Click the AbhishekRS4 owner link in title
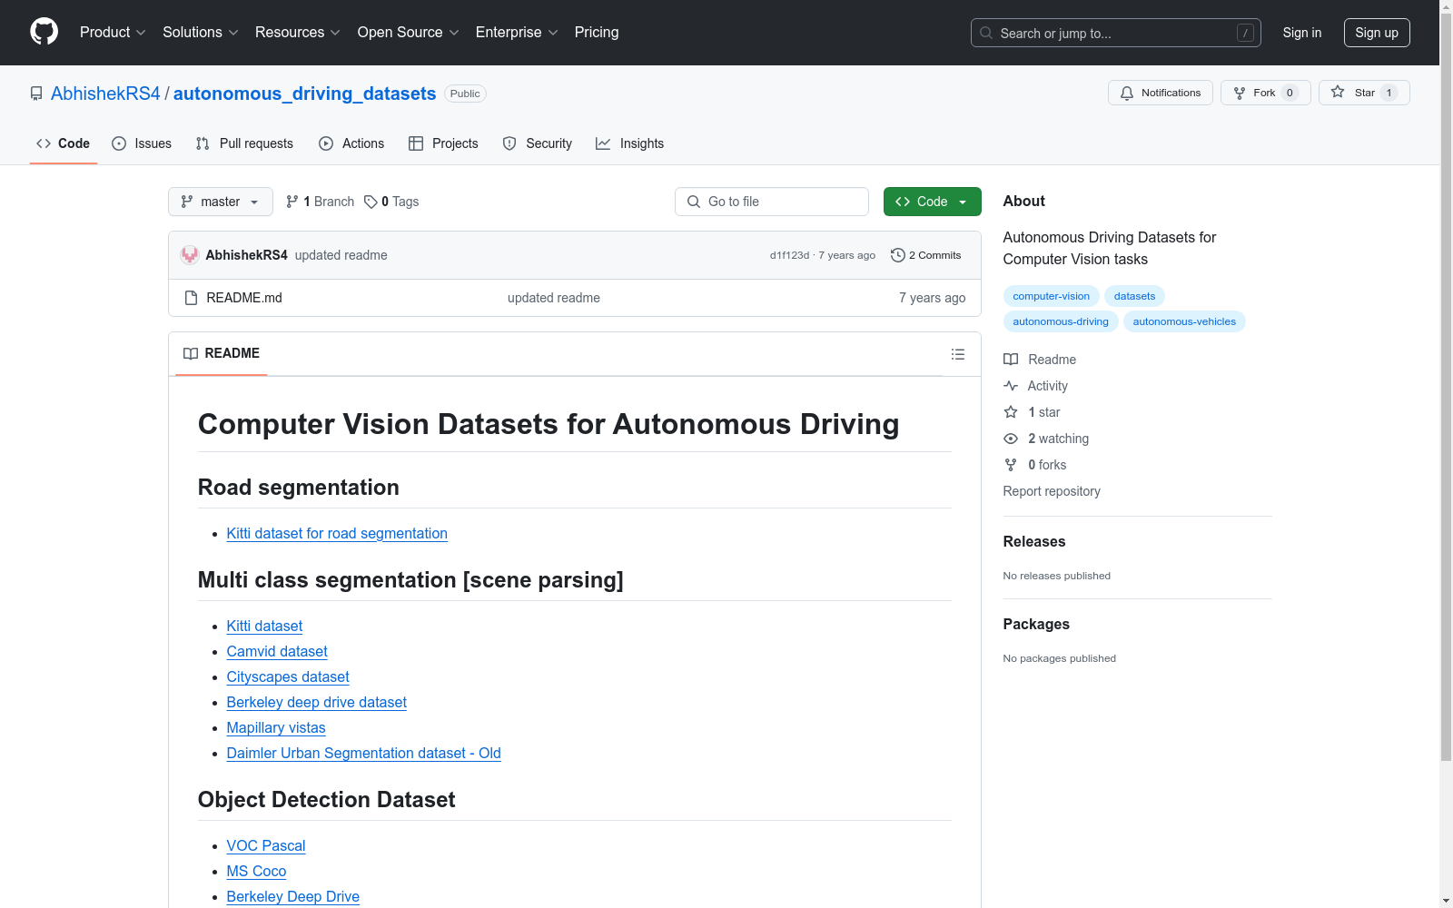 tap(105, 94)
